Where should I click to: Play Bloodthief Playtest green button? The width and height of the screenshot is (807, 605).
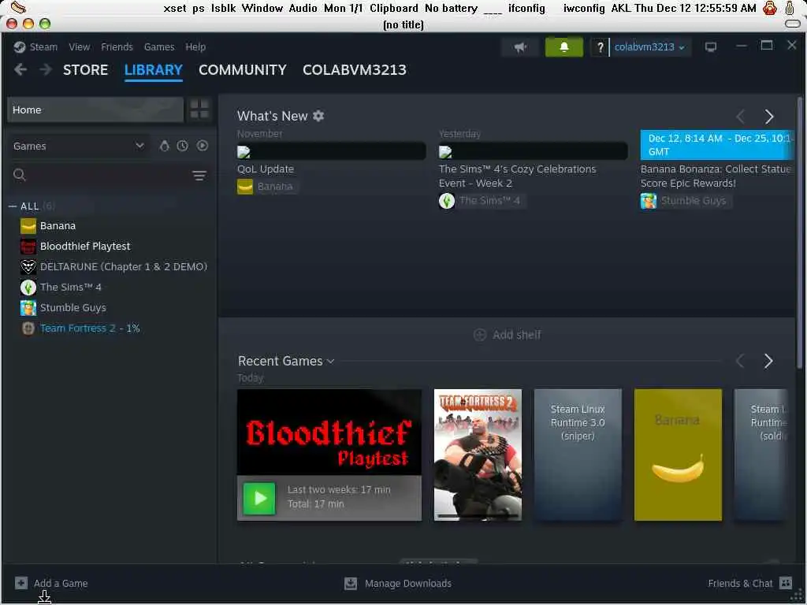click(x=258, y=498)
